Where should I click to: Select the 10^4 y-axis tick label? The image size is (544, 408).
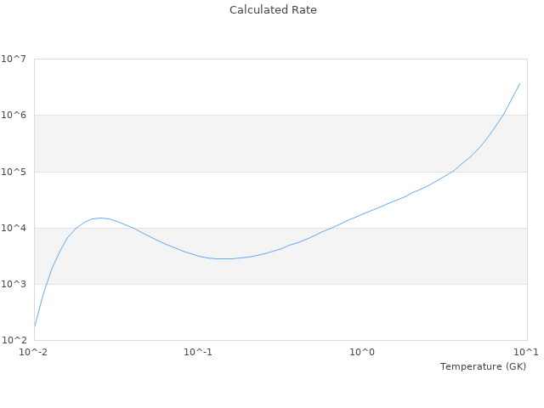coord(14,228)
